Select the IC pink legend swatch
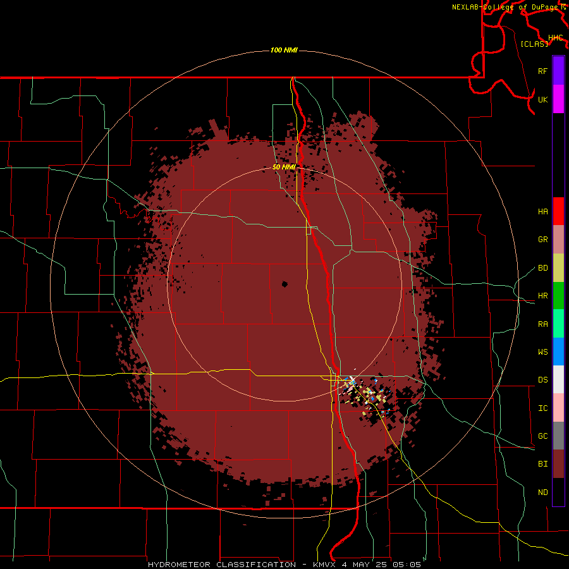 click(x=558, y=408)
